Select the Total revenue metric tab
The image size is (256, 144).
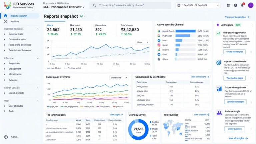coord(130,30)
